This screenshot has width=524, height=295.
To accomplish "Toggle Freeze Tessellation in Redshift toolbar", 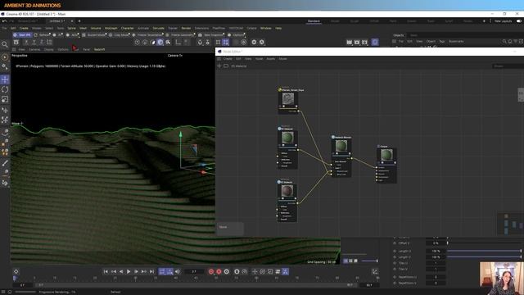I will (147, 34).
